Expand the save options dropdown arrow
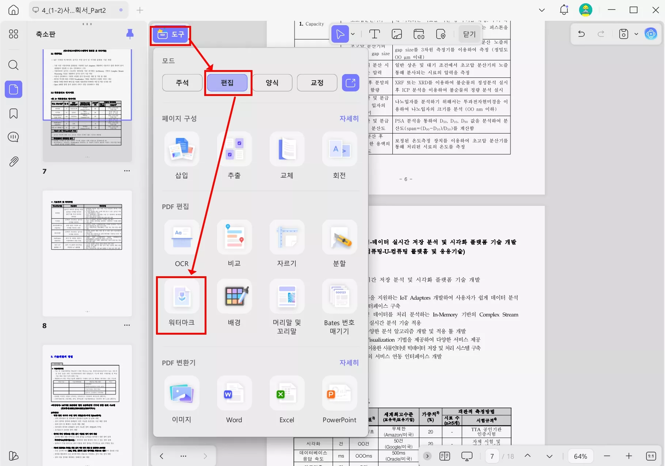Image resolution: width=665 pixels, height=466 pixels. [636, 34]
